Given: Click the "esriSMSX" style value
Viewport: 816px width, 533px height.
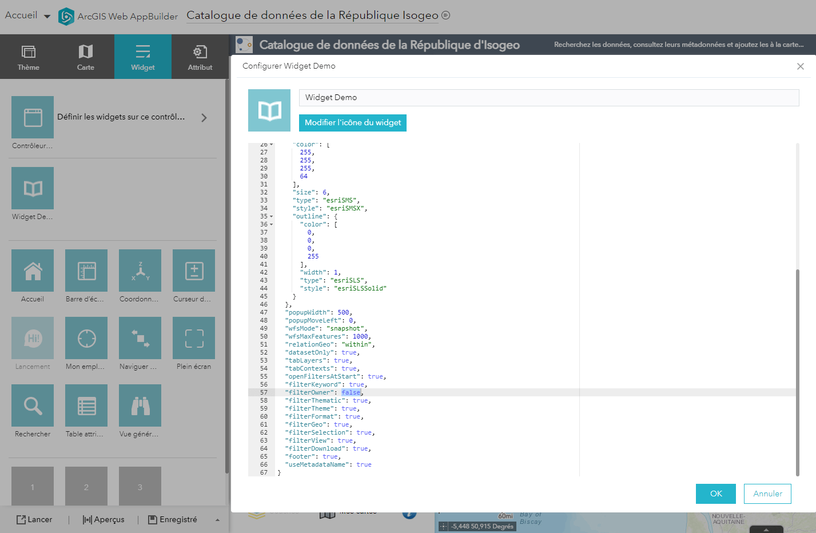Looking at the screenshot, I should (x=345, y=208).
